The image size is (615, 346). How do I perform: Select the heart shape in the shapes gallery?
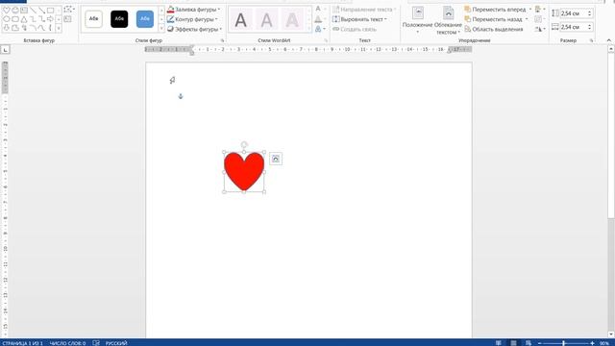coord(7,11)
